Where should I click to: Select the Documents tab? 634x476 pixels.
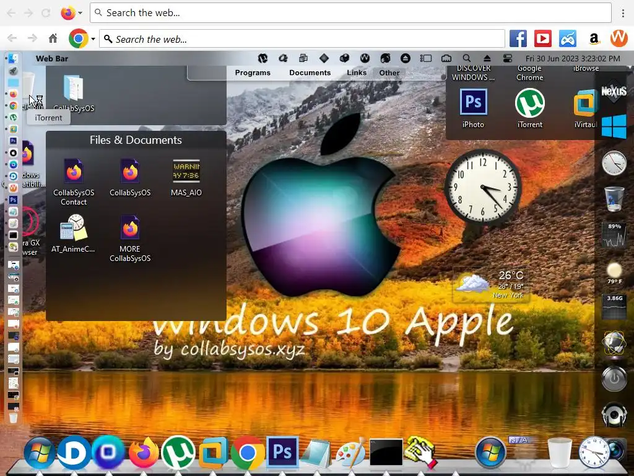310,73
